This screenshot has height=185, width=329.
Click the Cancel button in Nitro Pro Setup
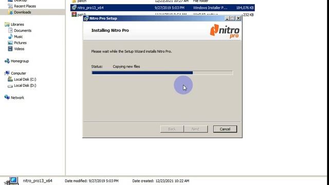pos(225,129)
